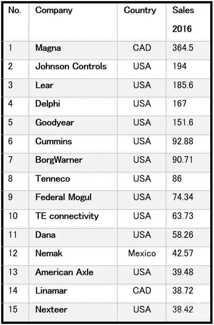
Task: Click Dana sales value 58.26
Action: (183, 235)
